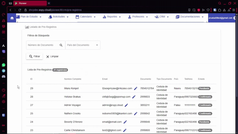Click the Pendiente status badge for Miaru Kenpel
238x134 pixels.
tap(204, 88)
